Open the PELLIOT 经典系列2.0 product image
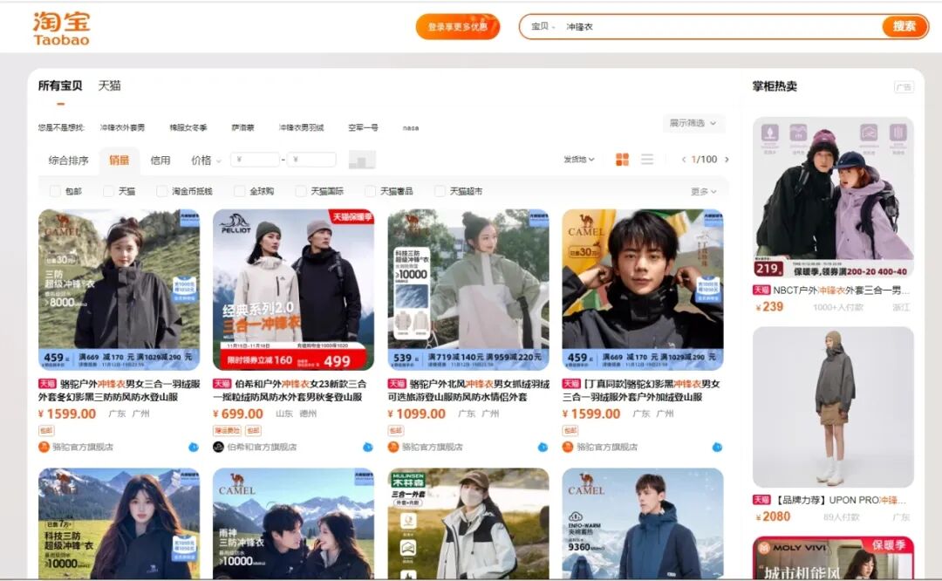The height and width of the screenshot is (581, 942). (x=294, y=290)
